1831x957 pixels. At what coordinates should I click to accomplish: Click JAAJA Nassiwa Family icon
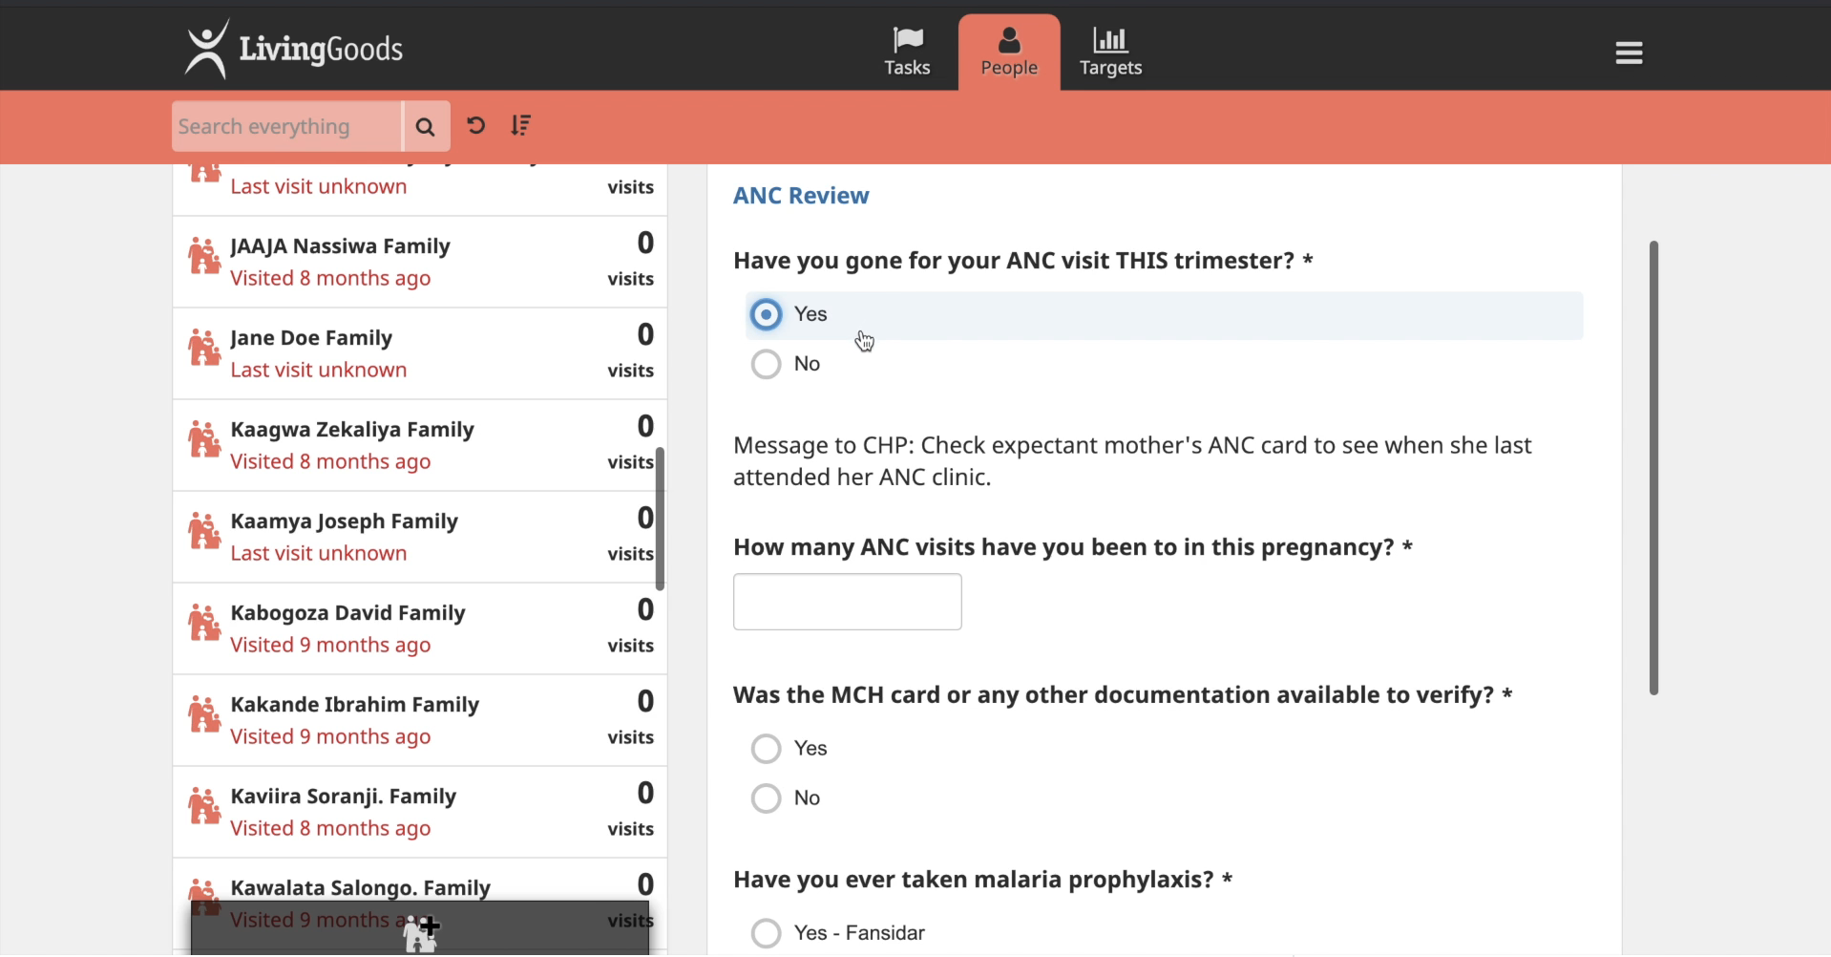(203, 258)
